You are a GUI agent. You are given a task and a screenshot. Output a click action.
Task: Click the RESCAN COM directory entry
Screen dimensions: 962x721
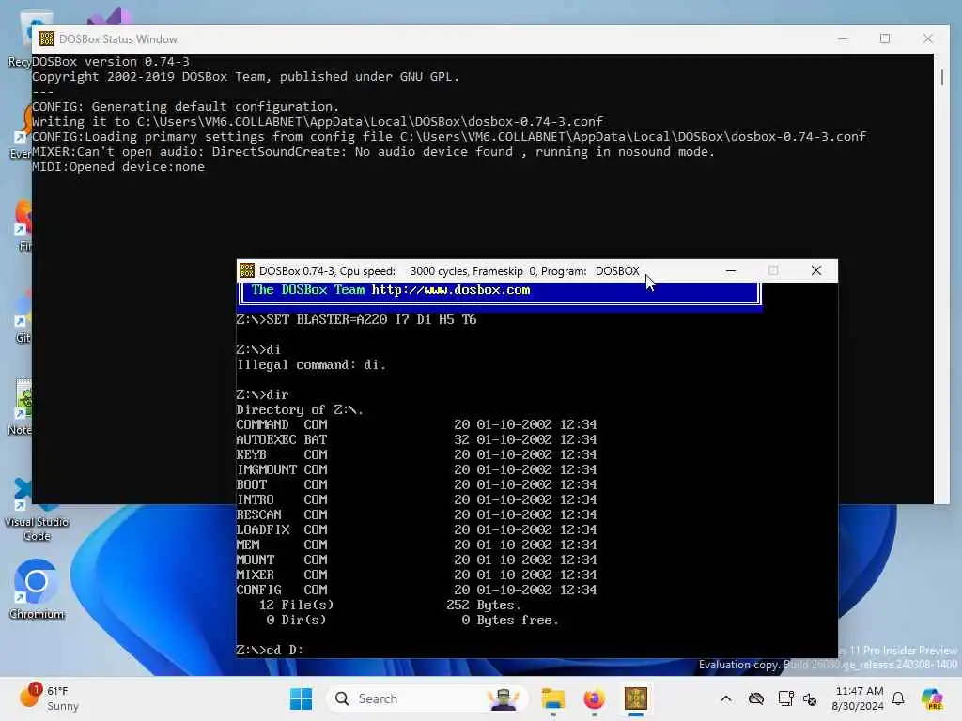click(x=416, y=514)
